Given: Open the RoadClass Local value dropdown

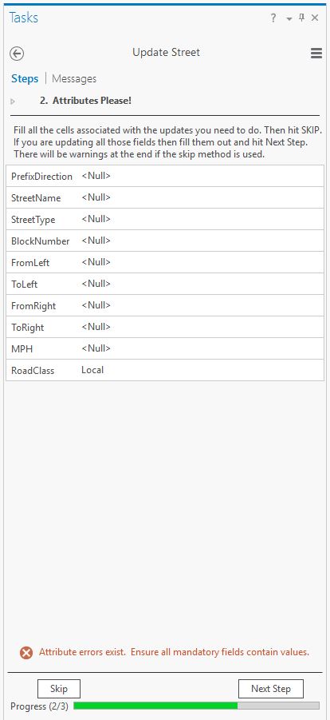Looking at the screenshot, I should [x=201, y=370].
